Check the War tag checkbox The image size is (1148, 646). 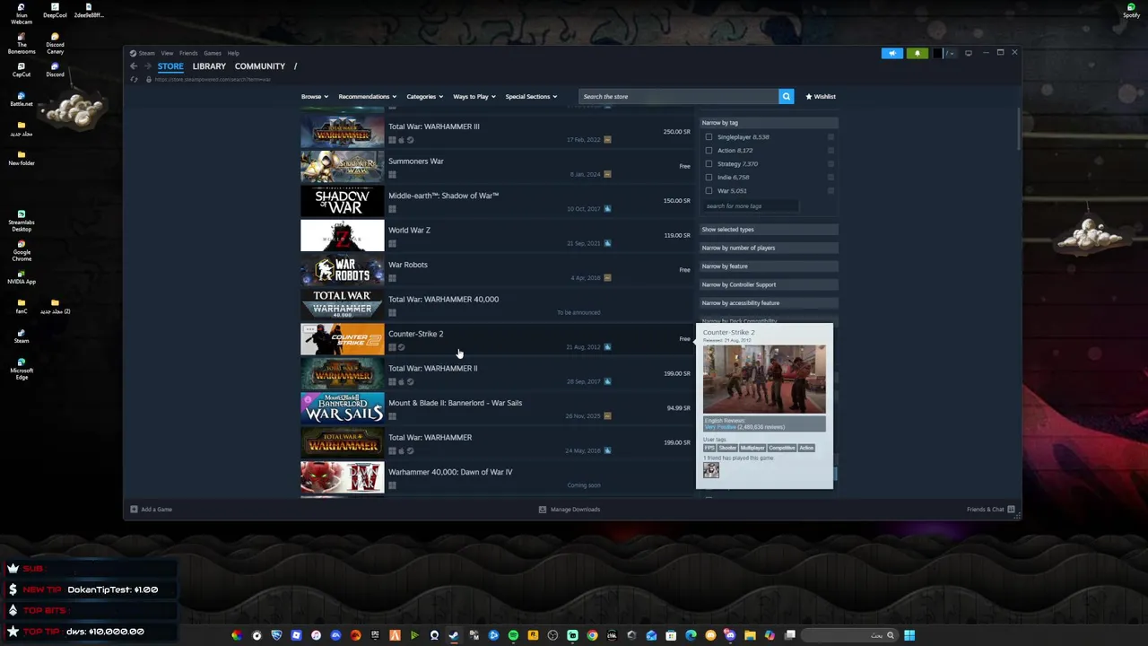(x=709, y=191)
